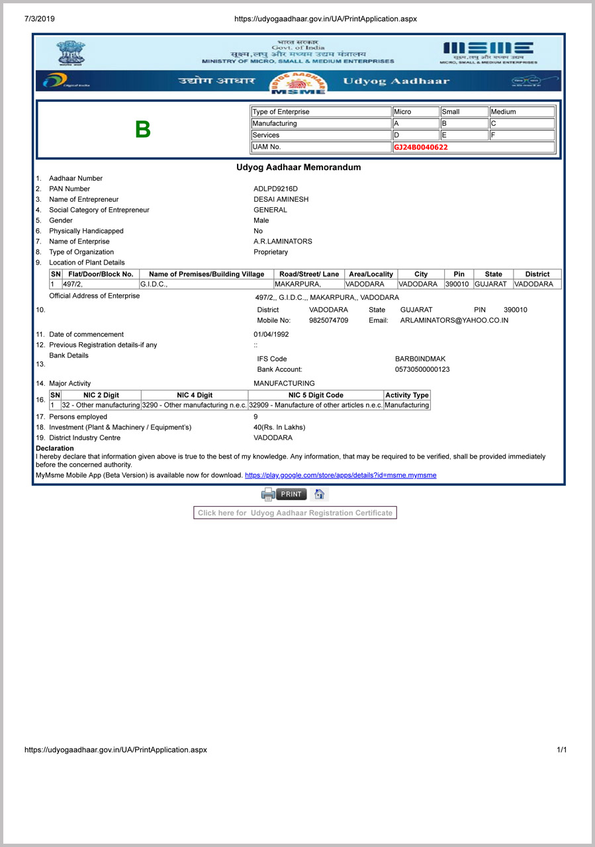Click the cell labeled C
The height and width of the screenshot is (847, 595).
(x=522, y=124)
